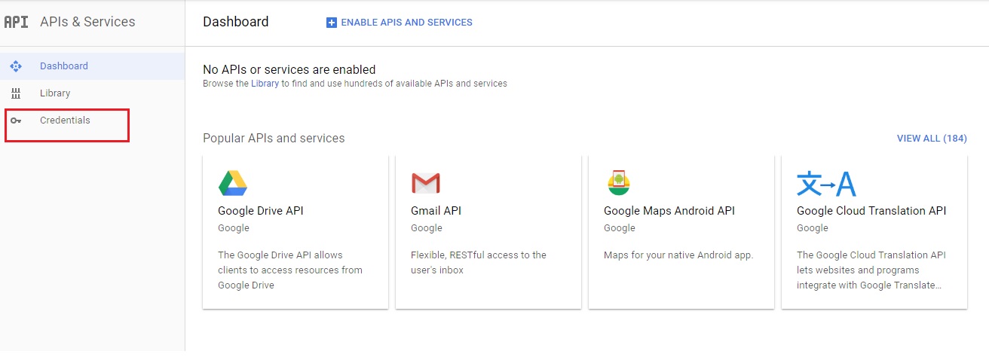Click Cloud Translation API description text

tap(871, 270)
